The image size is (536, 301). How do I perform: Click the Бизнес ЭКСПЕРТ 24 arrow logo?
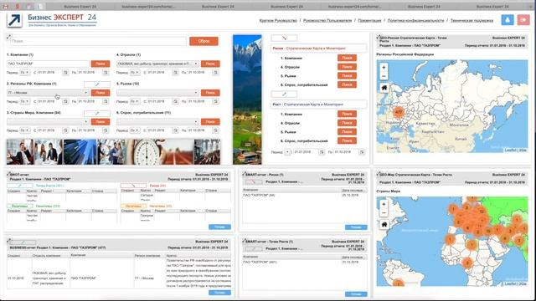[14, 20]
